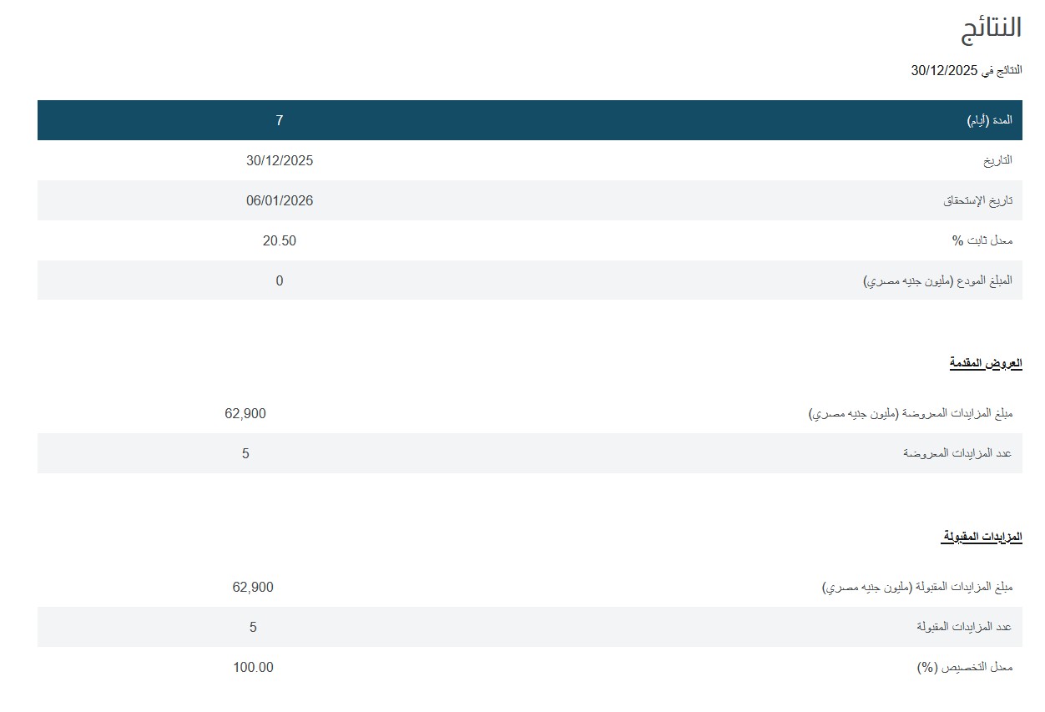Click the allocation rate value 100.00
1045x712 pixels.
pos(253,667)
